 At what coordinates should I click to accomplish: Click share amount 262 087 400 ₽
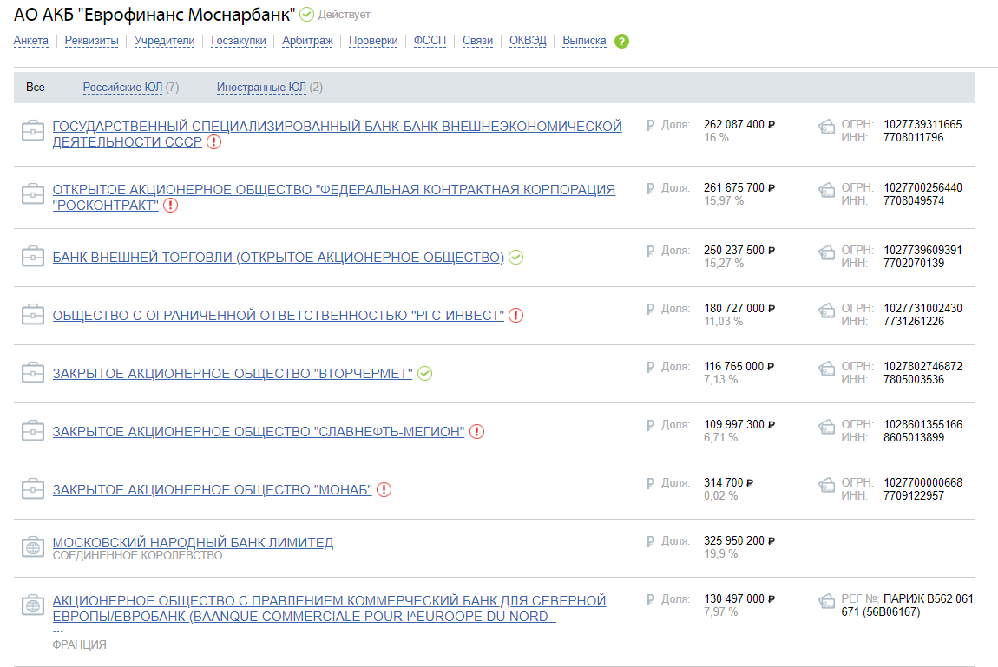(739, 125)
